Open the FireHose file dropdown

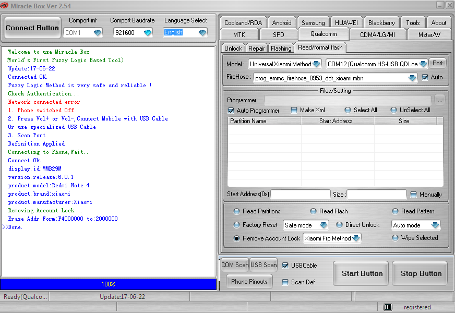tap(412, 78)
